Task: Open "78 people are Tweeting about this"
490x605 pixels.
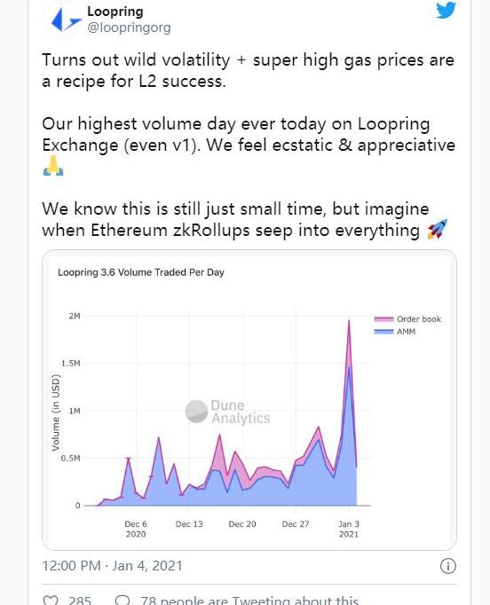Action: tap(249, 601)
